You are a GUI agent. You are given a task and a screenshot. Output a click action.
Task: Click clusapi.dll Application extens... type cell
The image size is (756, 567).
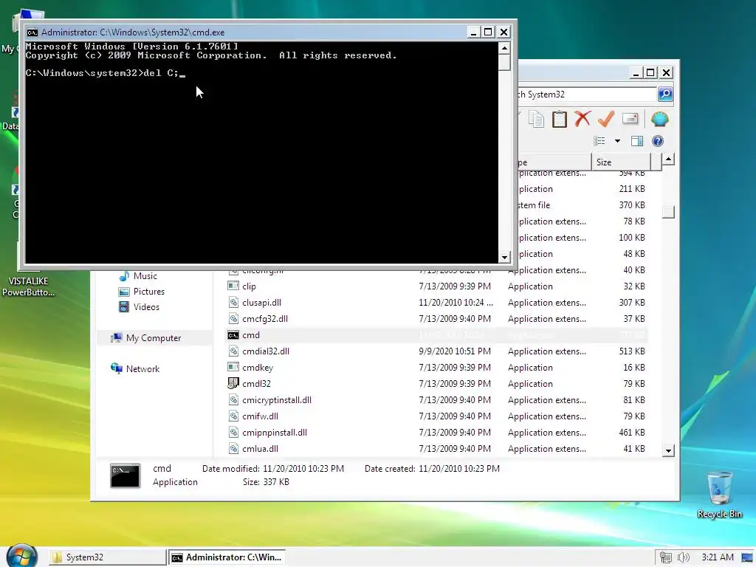pos(547,302)
